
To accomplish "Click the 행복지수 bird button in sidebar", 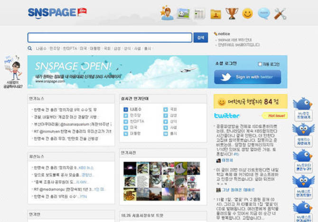I will pyautogui.click(x=303, y=135).
